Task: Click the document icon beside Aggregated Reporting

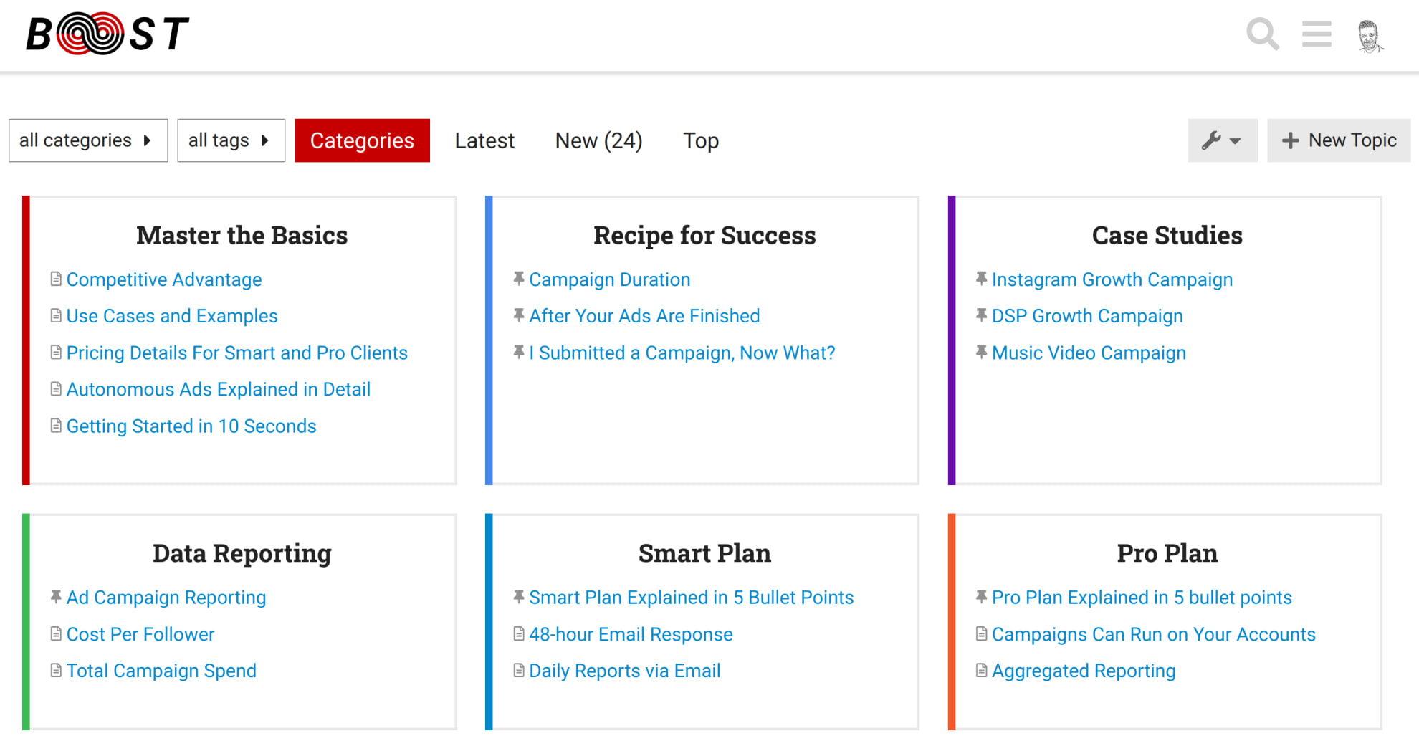Action: pos(980,671)
